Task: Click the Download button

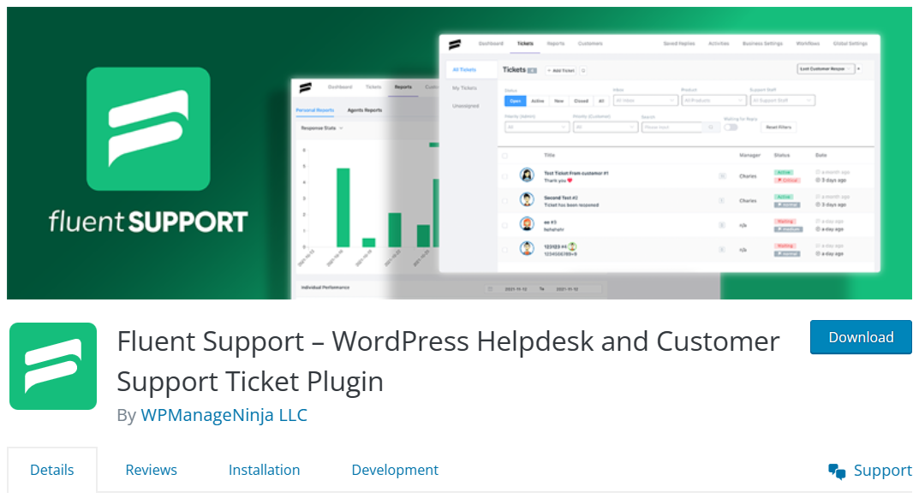Action: [x=861, y=337]
